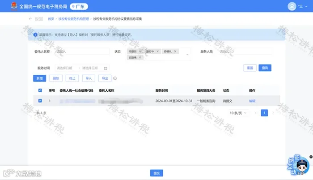
Task: Remove the 进行中 status tag
Action: 157,51
